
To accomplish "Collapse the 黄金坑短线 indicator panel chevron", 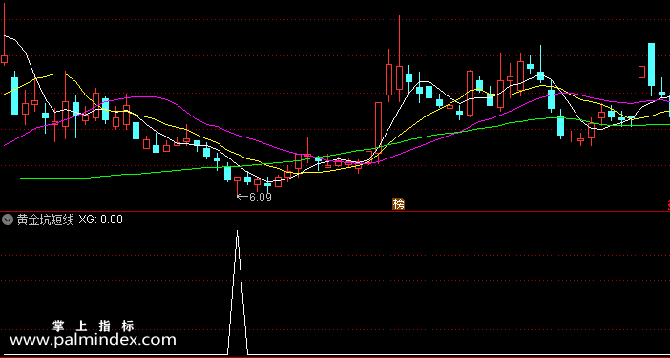I will click(x=8, y=220).
